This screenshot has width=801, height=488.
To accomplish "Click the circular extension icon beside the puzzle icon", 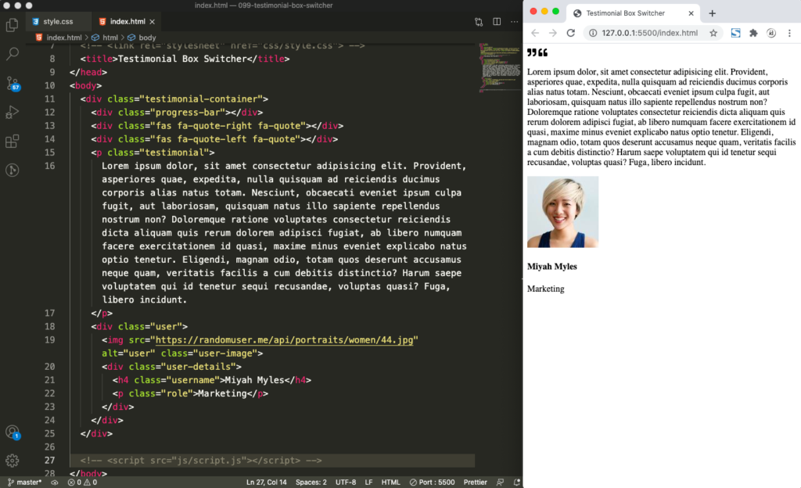I will click(x=771, y=33).
